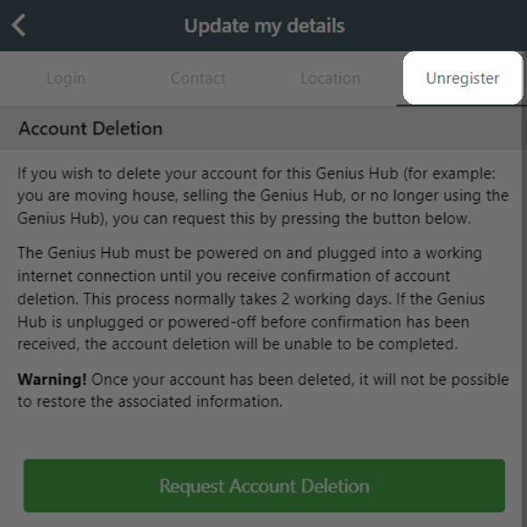The image size is (527, 527).
Task: Click the paragraph starting with If you wish
Action: pos(263,196)
